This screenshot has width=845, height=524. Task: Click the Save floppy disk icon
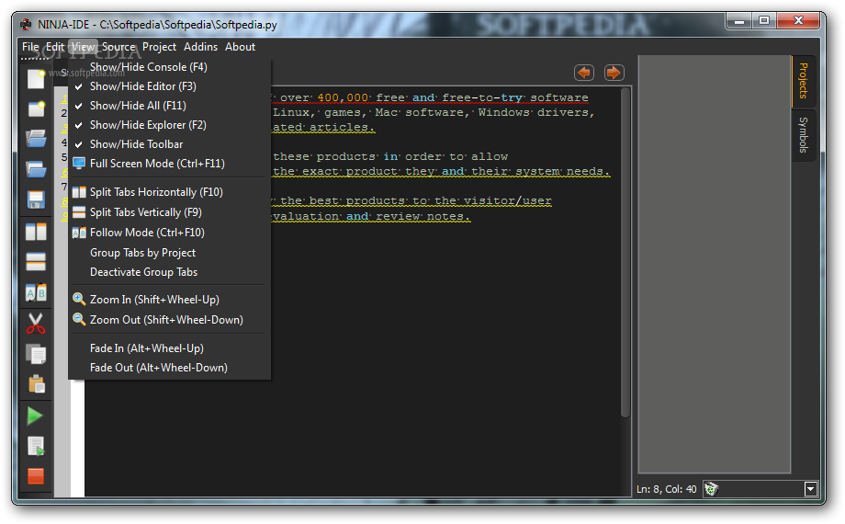point(36,199)
